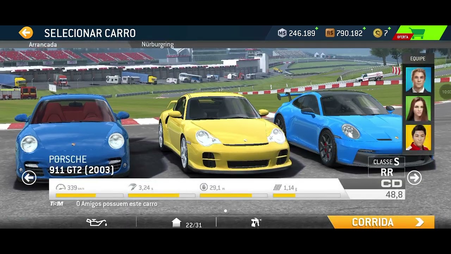Tap the Nürburgring track label
This screenshot has height=254, width=451.
[x=157, y=44]
